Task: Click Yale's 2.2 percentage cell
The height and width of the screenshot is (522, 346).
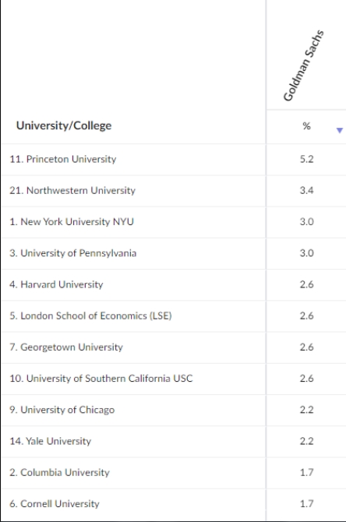Action: (x=306, y=441)
